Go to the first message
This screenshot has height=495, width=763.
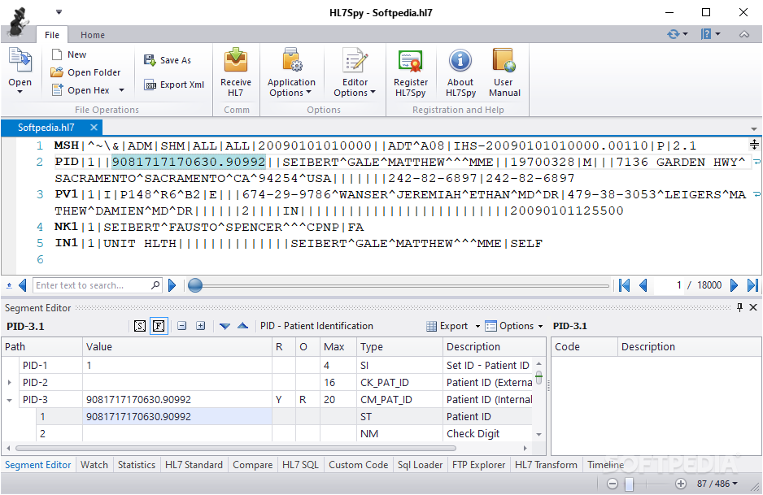pos(625,285)
